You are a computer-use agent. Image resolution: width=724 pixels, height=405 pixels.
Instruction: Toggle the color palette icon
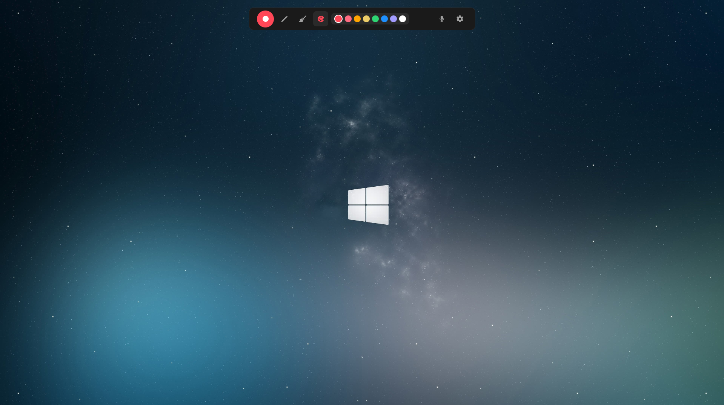tap(321, 19)
